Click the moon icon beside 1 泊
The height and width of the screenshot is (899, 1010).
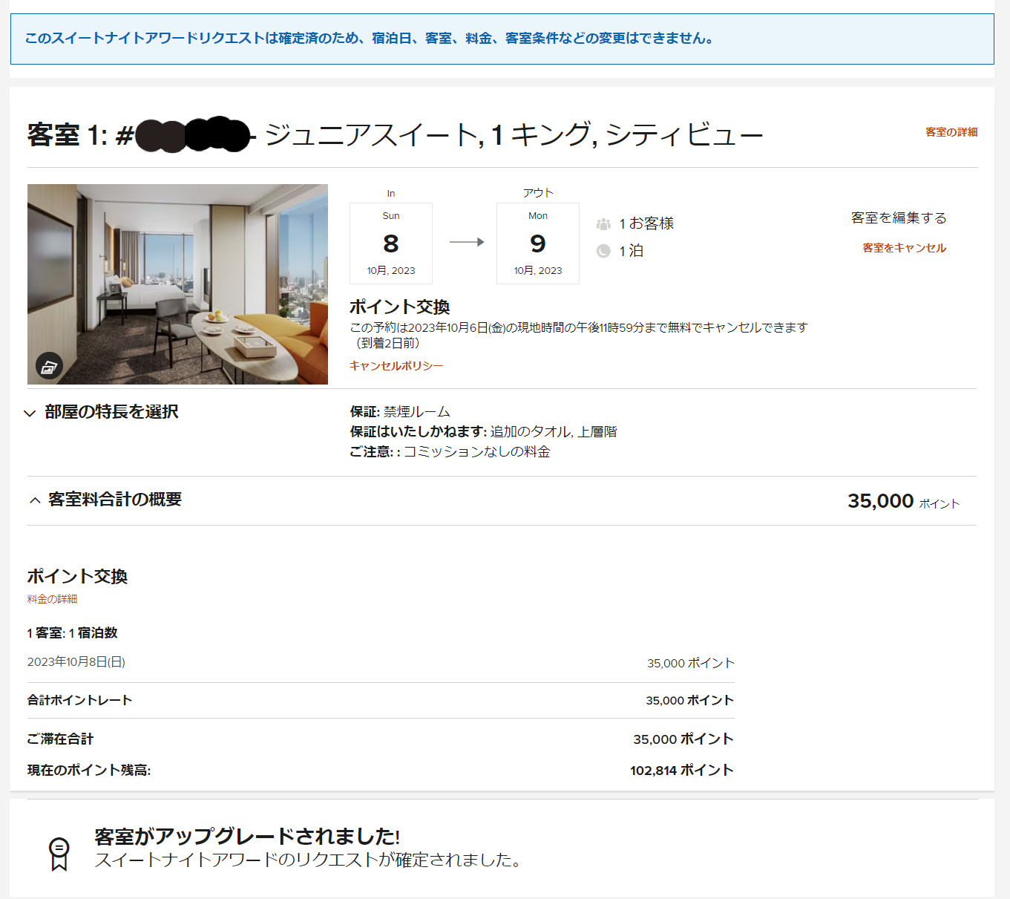tap(603, 251)
